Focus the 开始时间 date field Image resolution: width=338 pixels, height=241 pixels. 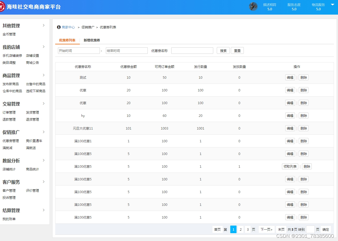pyautogui.click(x=79, y=51)
